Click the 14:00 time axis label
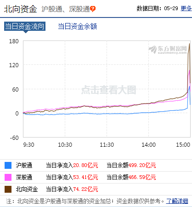The height and width of the screenshot is (207, 192). (148, 145)
